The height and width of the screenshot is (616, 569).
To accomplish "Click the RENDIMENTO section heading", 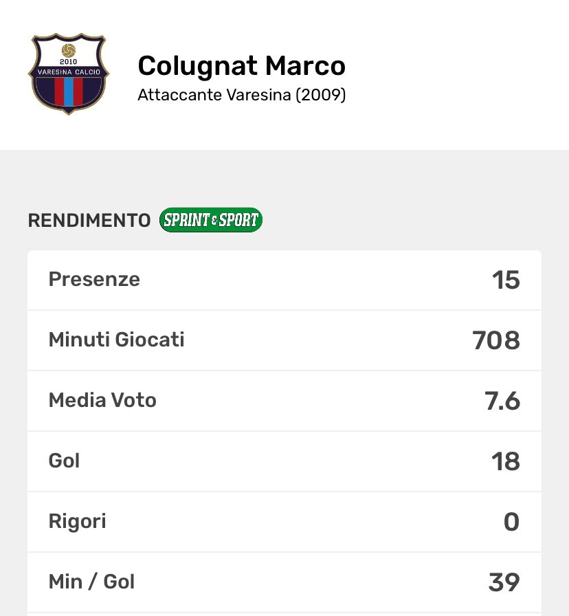I will [89, 221].
